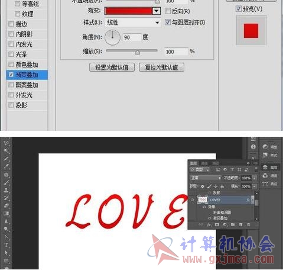The image size is (283, 270).
Task: Uncheck the 预览 preview checkbox
Action: pyautogui.click(x=239, y=9)
